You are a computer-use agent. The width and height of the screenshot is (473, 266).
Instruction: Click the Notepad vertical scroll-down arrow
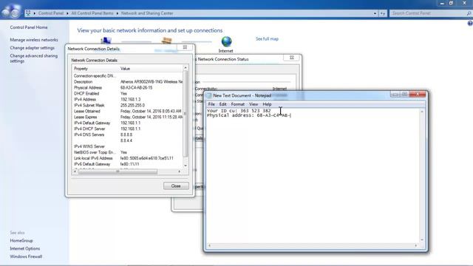click(422, 240)
